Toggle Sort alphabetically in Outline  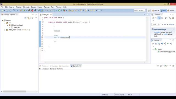(x=159, y=43)
